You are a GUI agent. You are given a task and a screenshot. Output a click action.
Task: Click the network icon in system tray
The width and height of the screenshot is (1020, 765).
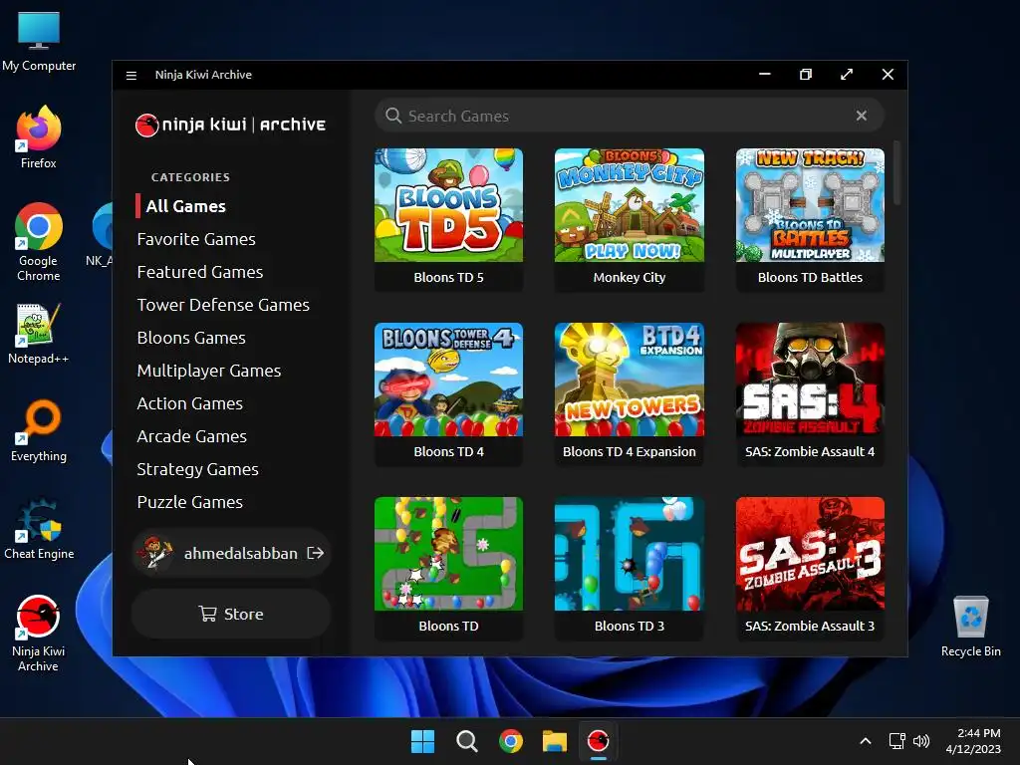[897, 741]
